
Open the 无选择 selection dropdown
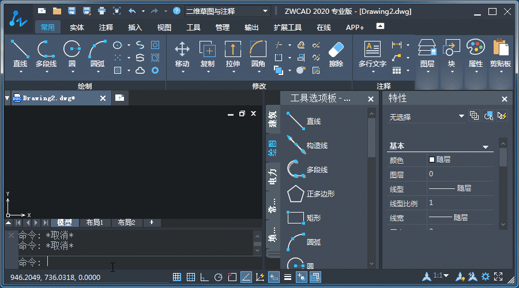pyautogui.click(x=427, y=116)
